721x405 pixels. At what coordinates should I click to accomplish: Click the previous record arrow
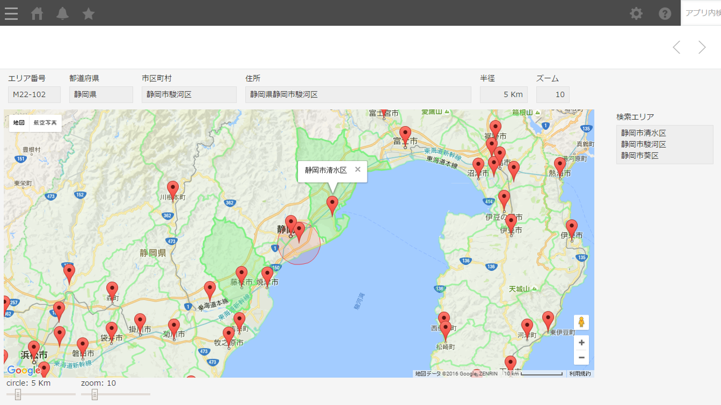676,47
